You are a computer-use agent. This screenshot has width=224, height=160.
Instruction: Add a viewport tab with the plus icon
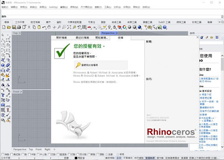pyautogui.click(x=54, y=149)
